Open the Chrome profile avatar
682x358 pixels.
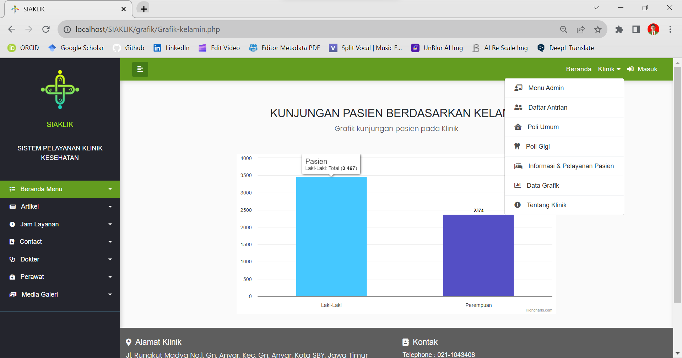653,29
